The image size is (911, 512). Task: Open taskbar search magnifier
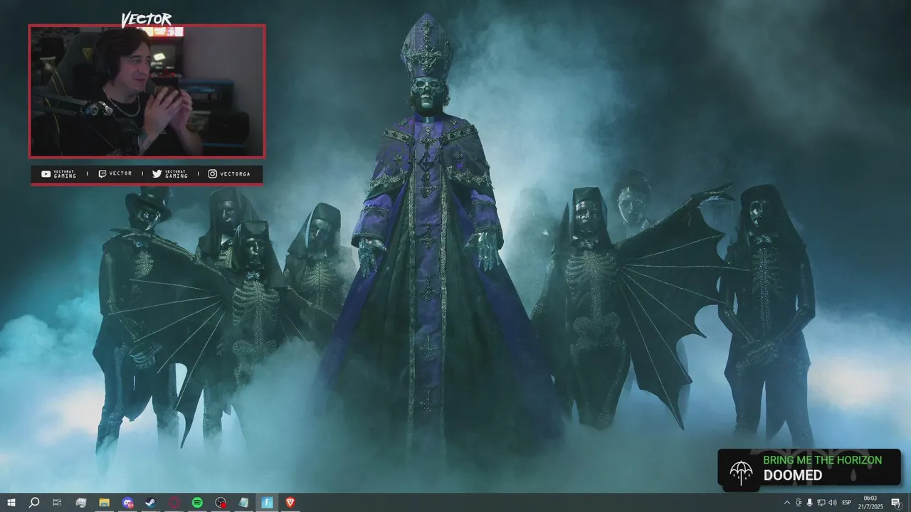click(x=33, y=503)
